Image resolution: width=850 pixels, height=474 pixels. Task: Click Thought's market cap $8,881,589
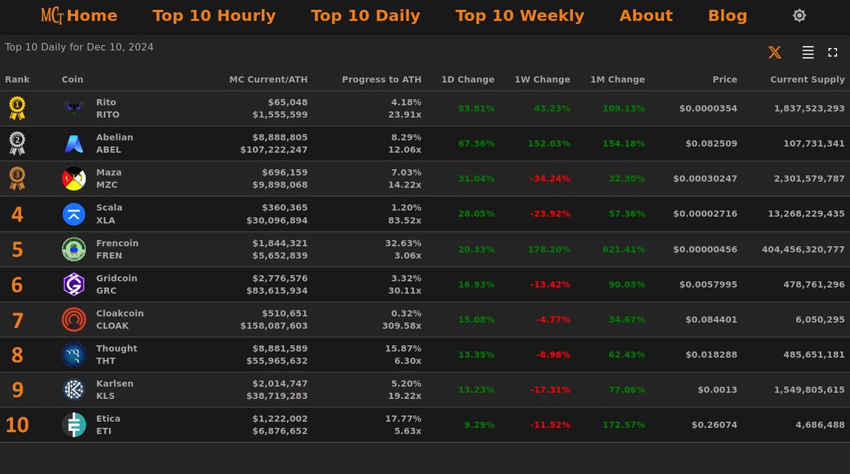(x=280, y=349)
